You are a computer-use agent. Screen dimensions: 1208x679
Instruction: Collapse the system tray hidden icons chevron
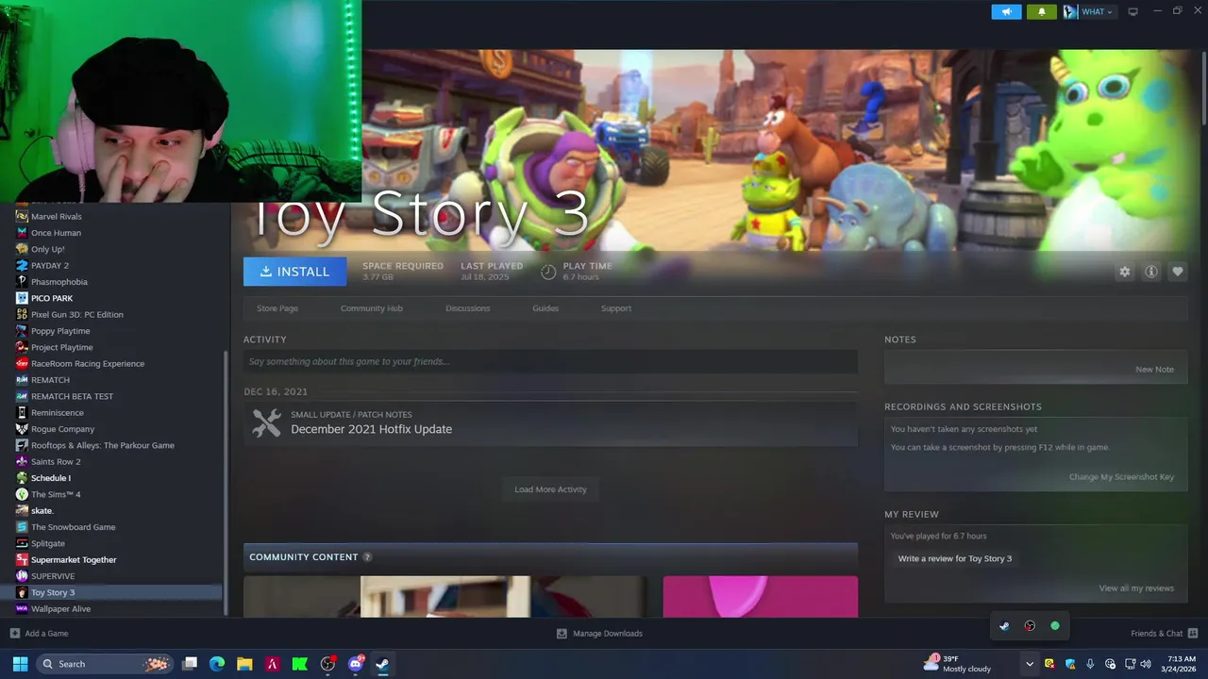(x=1030, y=664)
